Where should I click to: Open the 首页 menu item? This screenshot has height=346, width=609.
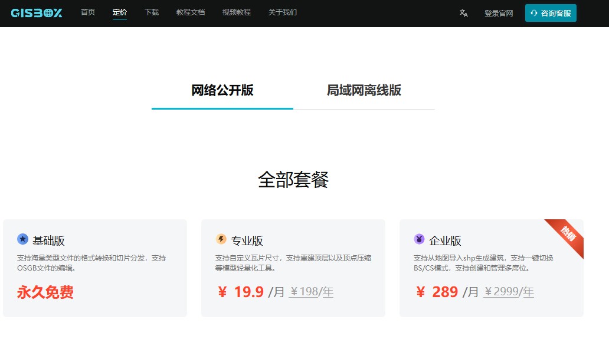point(88,12)
